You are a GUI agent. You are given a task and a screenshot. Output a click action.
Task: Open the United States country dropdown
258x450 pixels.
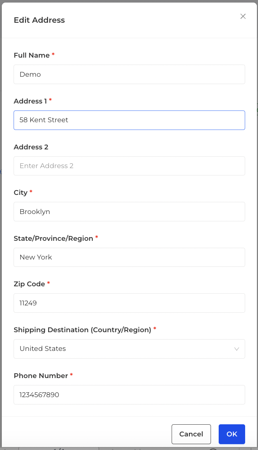(x=129, y=349)
